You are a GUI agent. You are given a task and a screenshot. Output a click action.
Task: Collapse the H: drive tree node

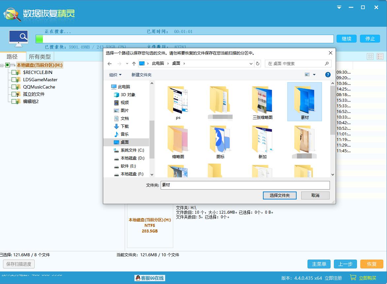pyautogui.click(x=2, y=65)
